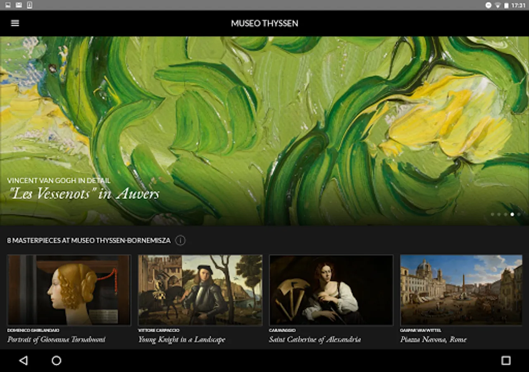Open the Saint Catherine of Alexandria thumbnail

331,290
